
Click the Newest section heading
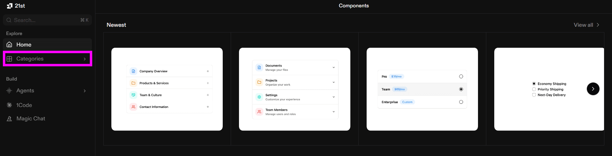(x=116, y=25)
